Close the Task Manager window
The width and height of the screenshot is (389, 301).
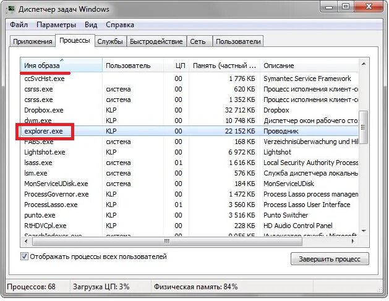coord(369,7)
